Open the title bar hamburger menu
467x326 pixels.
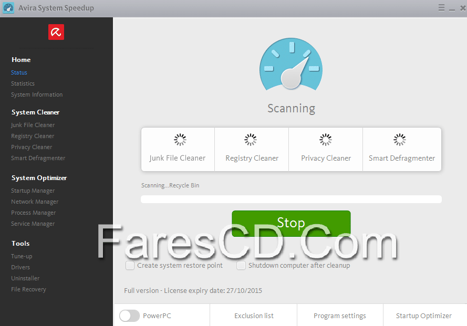[x=441, y=8]
